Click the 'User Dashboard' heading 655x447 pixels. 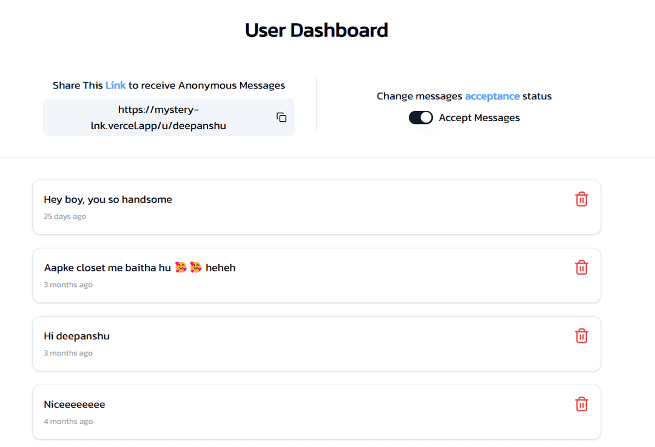[x=316, y=30]
